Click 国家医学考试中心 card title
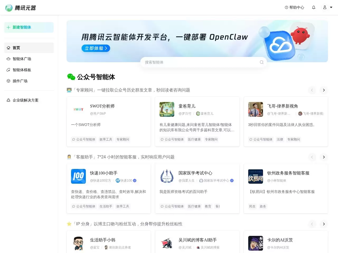Viewport: 338px width, 253px height. coord(195,173)
